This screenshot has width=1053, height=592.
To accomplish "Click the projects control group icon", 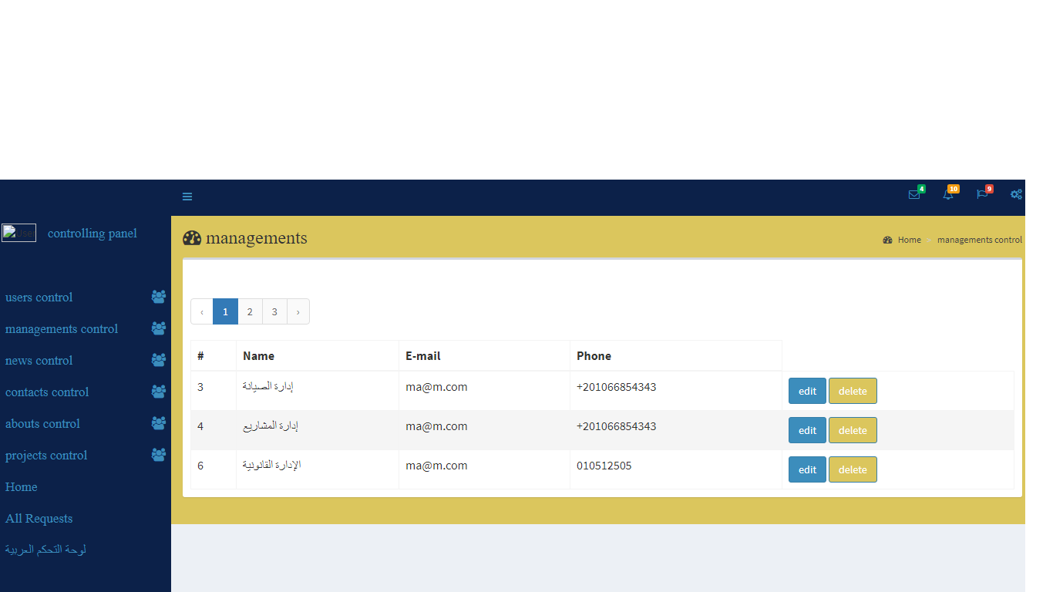I will point(159,455).
